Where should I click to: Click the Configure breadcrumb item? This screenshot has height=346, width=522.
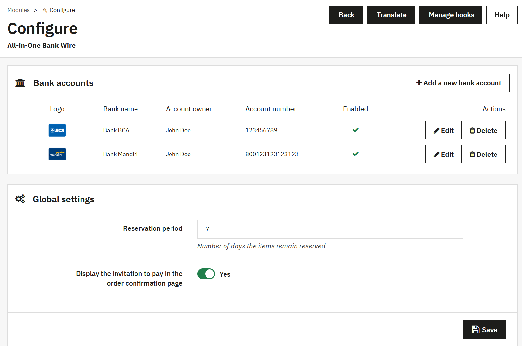click(x=62, y=10)
